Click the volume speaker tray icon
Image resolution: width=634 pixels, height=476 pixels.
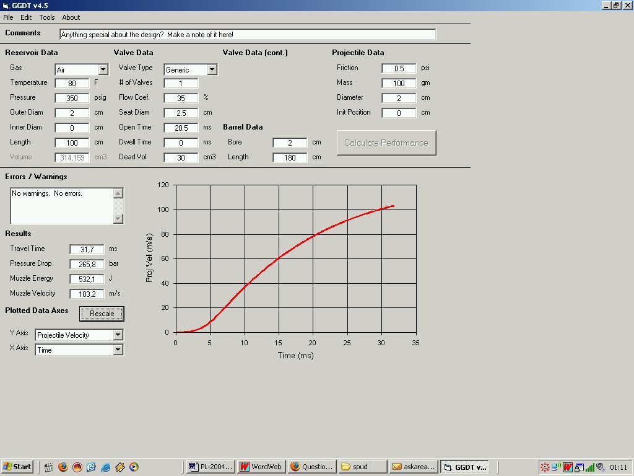tap(600, 467)
